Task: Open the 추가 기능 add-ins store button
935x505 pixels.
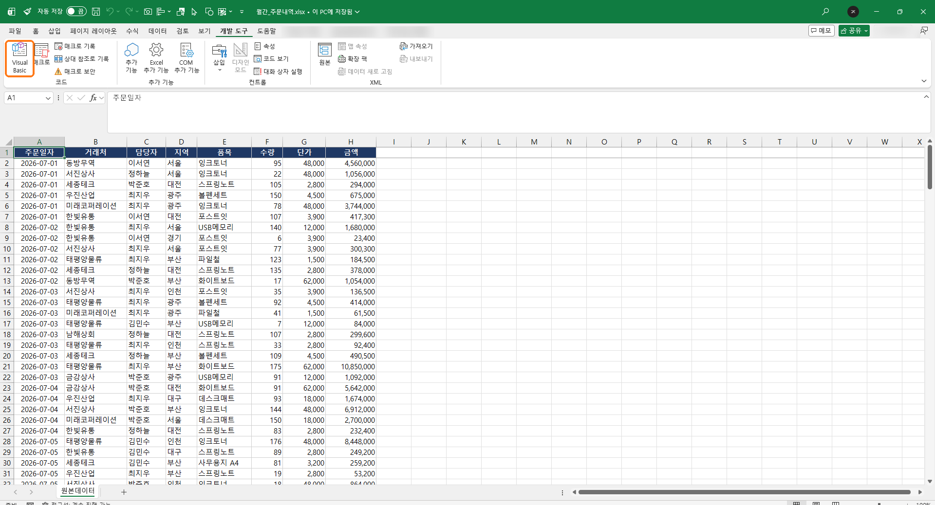Action: point(131,58)
